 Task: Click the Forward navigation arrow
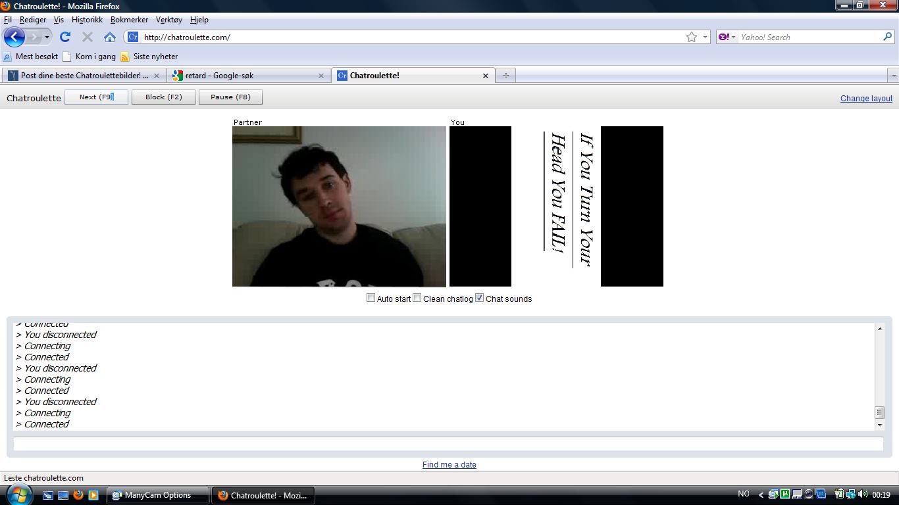34,37
